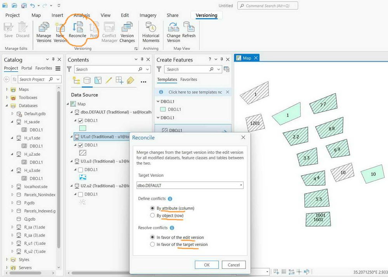Open Target Version dropdown dbo.DEFAULT

pyautogui.click(x=190, y=185)
